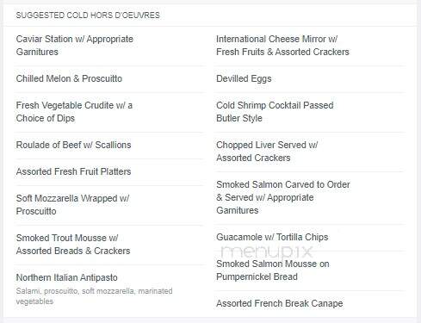Click Chilled Melon & Proscuitto item
The width and height of the screenshot is (421, 323).
pyautogui.click(x=69, y=78)
